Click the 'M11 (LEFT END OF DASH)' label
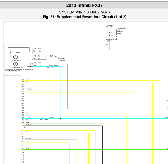 tap(61, 59)
